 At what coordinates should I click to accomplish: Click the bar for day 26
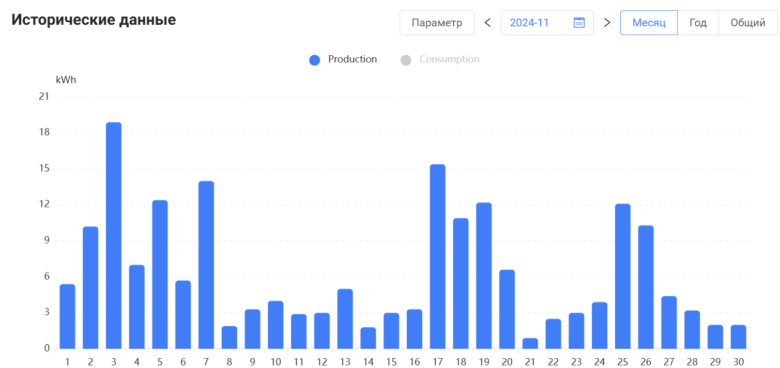click(x=646, y=287)
